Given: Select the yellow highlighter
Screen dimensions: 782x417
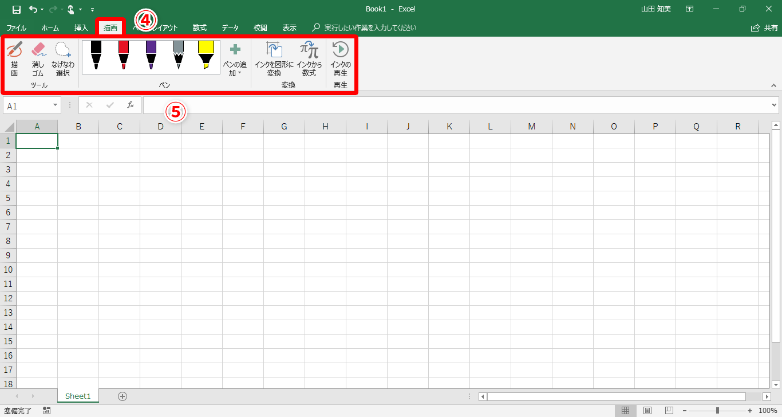Looking at the screenshot, I should (x=206, y=56).
